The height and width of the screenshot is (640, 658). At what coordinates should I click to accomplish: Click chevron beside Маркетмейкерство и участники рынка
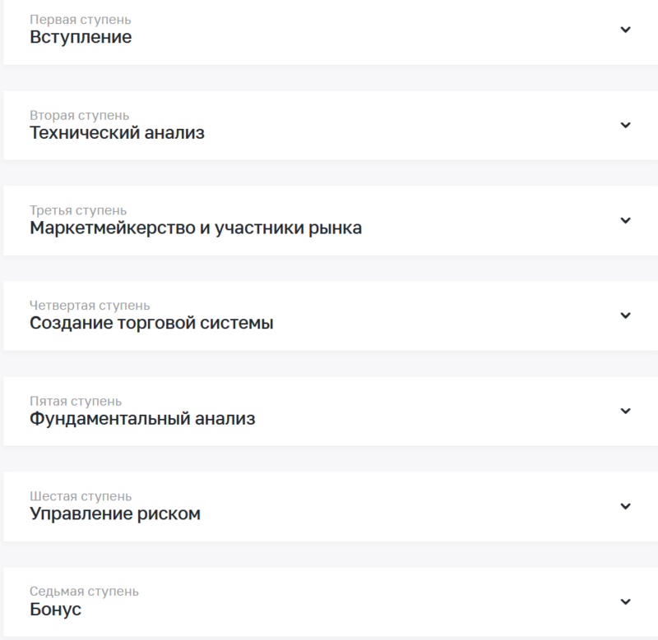pos(625,220)
